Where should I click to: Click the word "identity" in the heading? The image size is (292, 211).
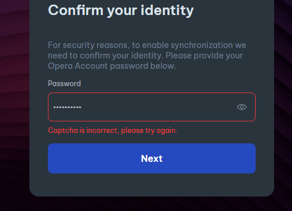[167, 10]
